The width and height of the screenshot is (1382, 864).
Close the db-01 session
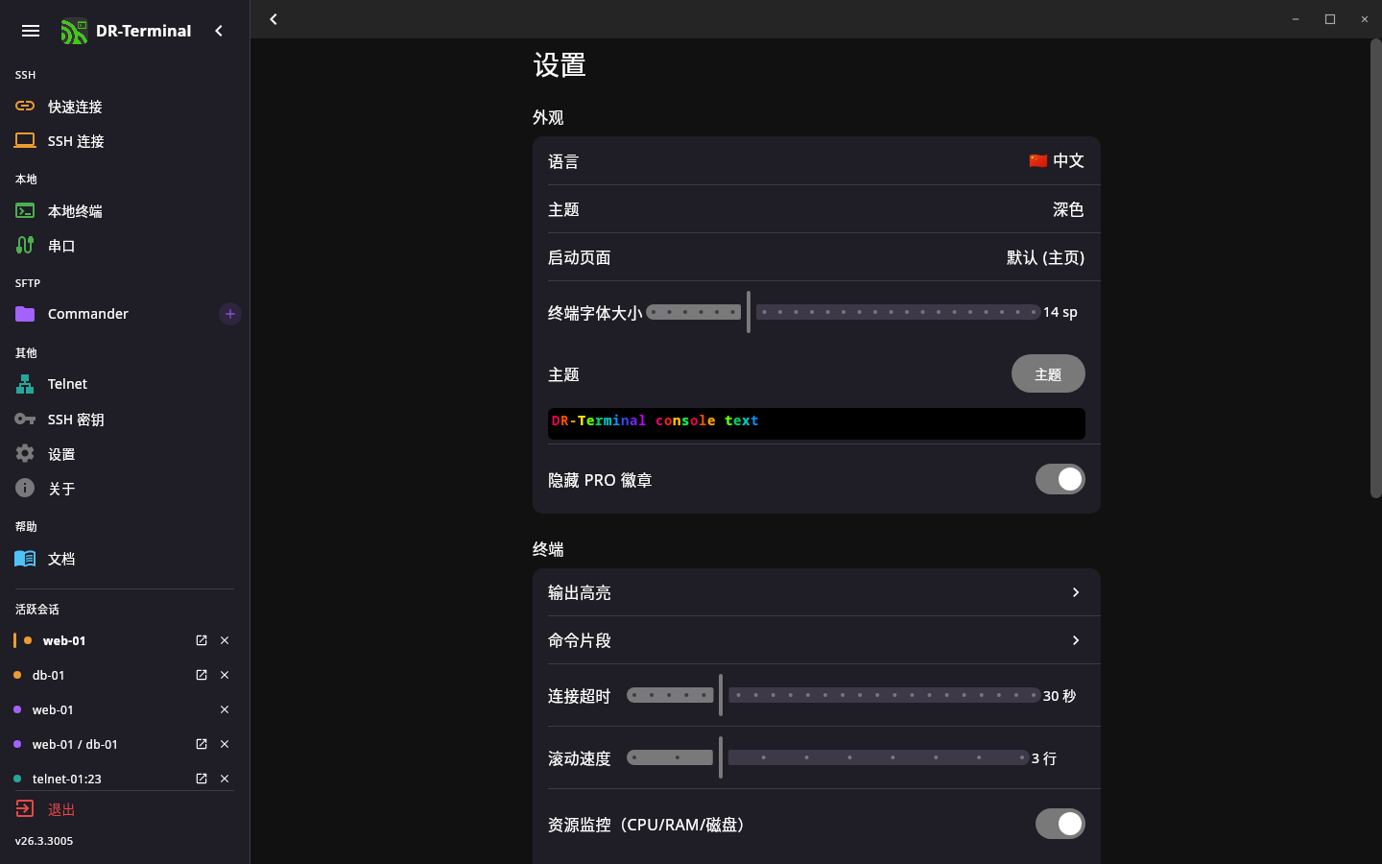225,675
